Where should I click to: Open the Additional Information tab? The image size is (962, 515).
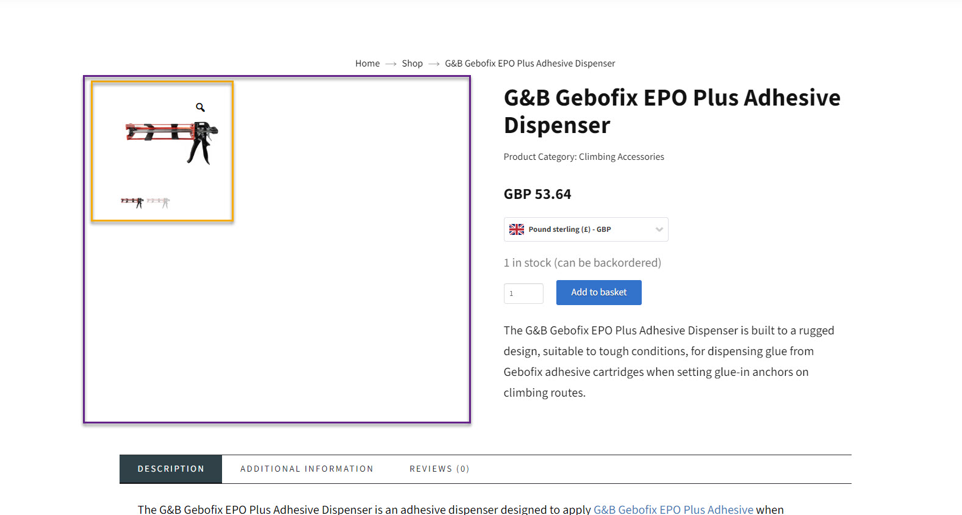point(306,469)
